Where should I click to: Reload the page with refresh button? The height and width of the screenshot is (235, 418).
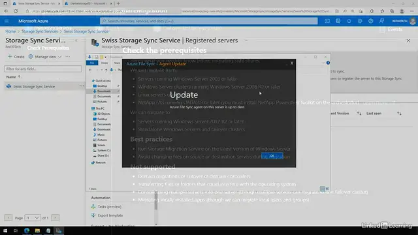[x=16, y=11]
